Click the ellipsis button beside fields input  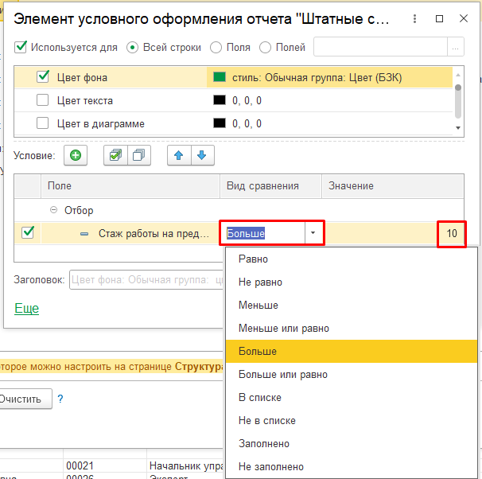pyautogui.click(x=455, y=48)
